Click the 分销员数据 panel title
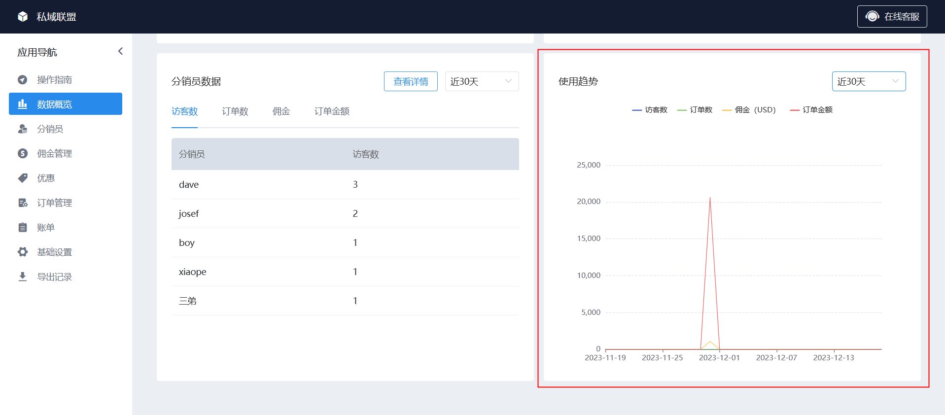 (196, 81)
